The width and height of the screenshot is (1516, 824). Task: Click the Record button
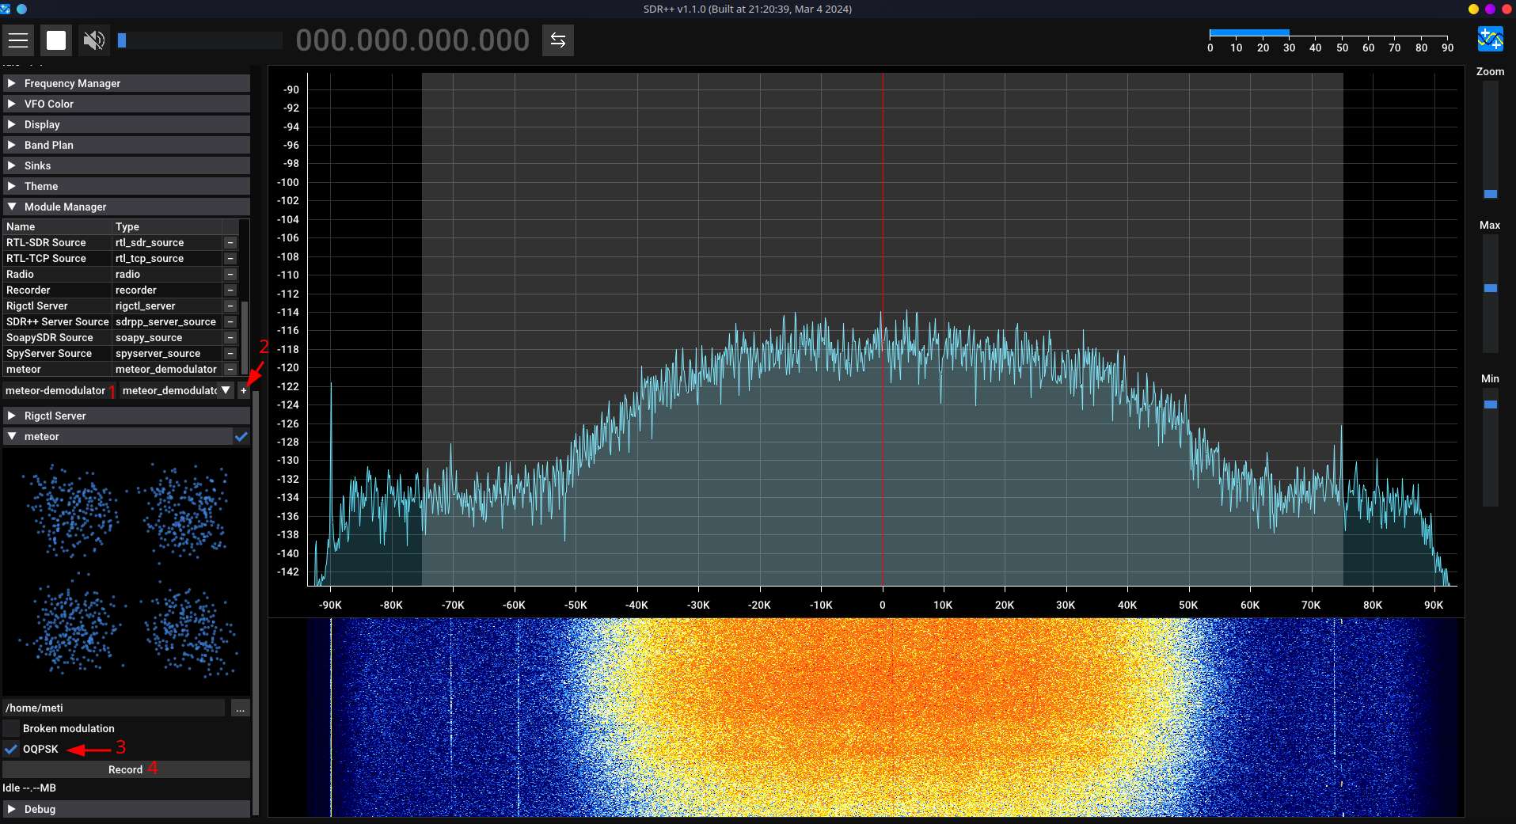tap(127, 769)
